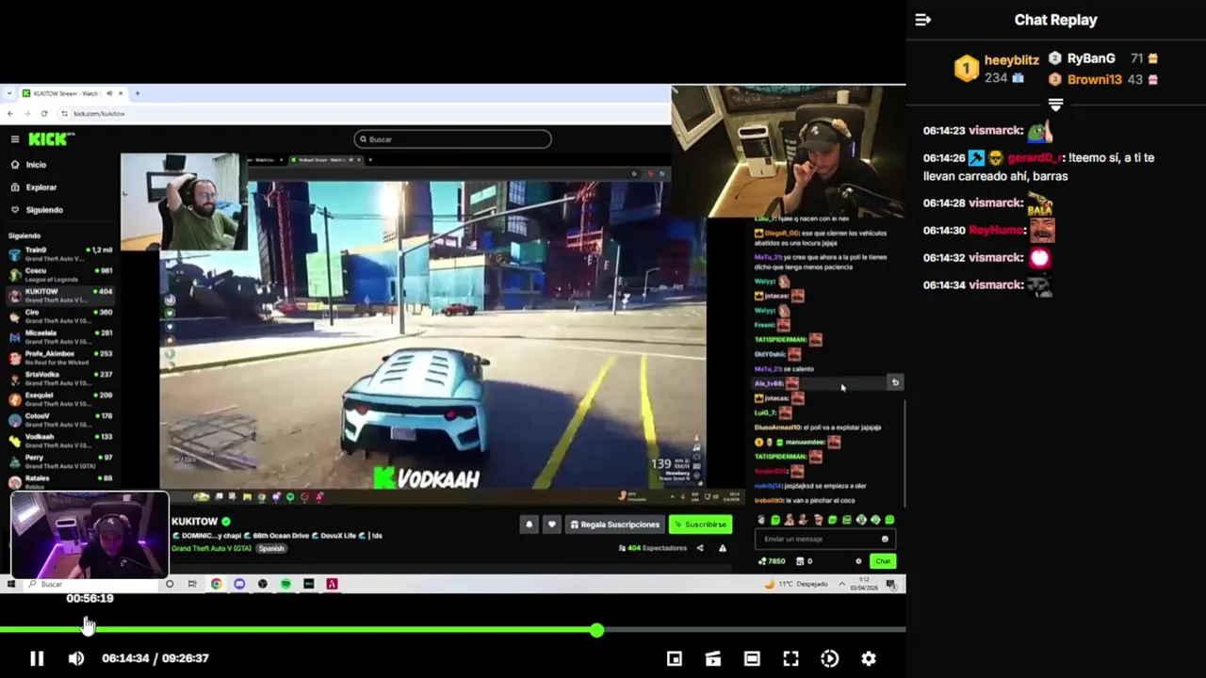The image size is (1206, 678).
Task: Click the streamer webcam overlay in the bottom-left corner
Action: [90, 534]
